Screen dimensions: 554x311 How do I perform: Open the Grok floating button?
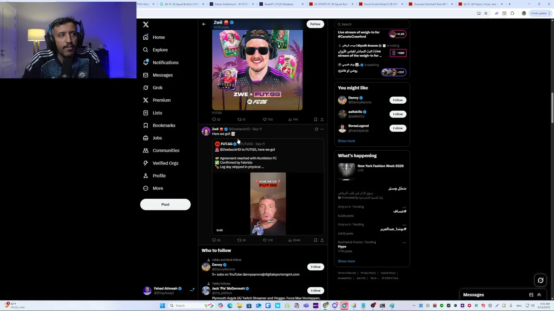pyautogui.click(x=541, y=280)
